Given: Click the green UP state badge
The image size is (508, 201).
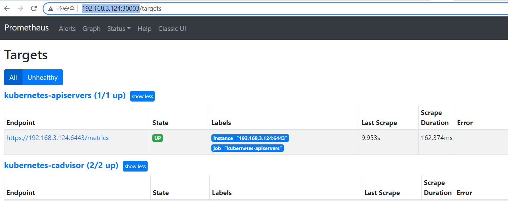Looking at the screenshot, I should 158,138.
